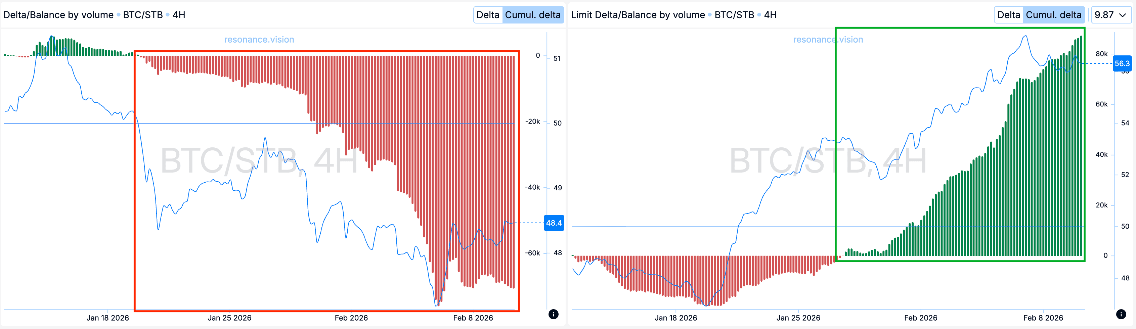Open the 9.87 dropdown
The width and height of the screenshot is (1136, 329).
(x=1111, y=15)
